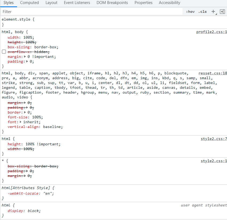
Task: Expand struck-out margin in resset.css rule
Action: pos(25,103)
